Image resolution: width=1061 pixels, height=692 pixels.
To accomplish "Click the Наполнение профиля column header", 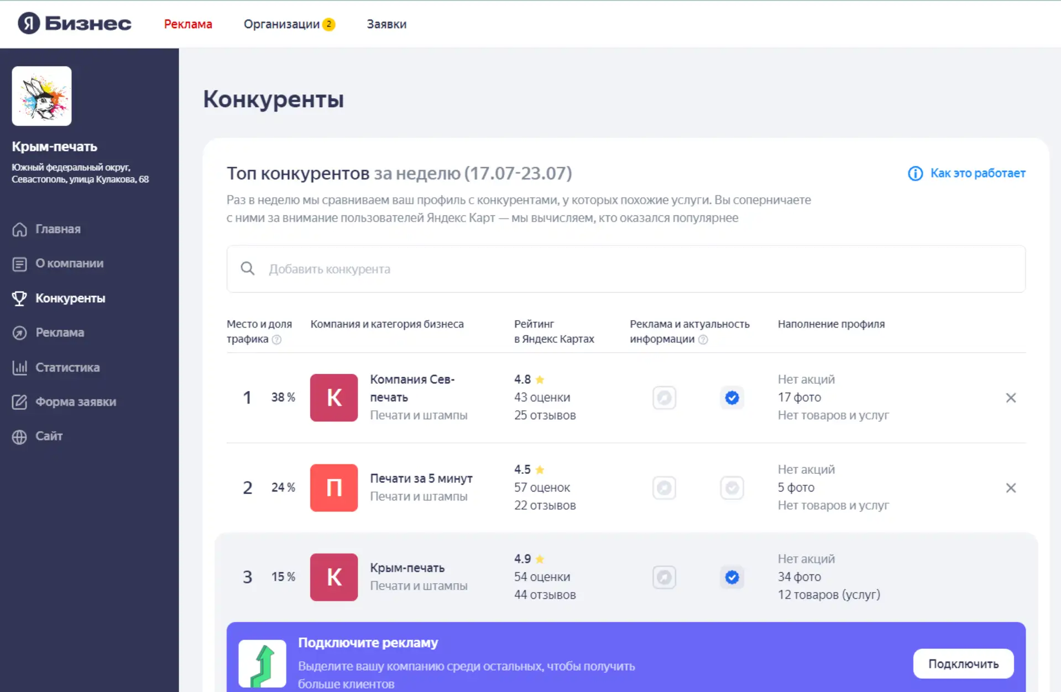I will (x=831, y=324).
